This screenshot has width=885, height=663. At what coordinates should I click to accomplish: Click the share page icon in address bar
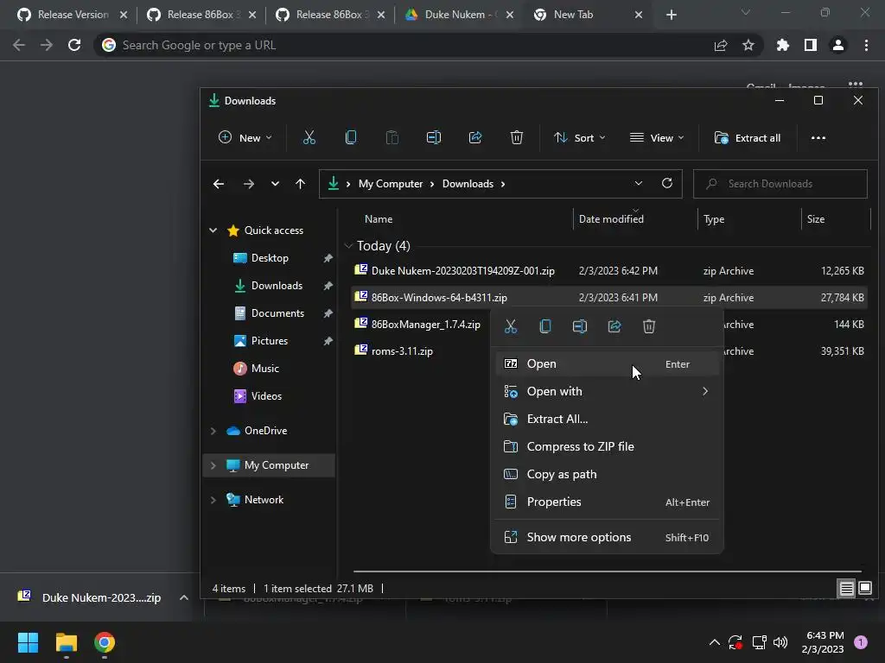(x=721, y=45)
